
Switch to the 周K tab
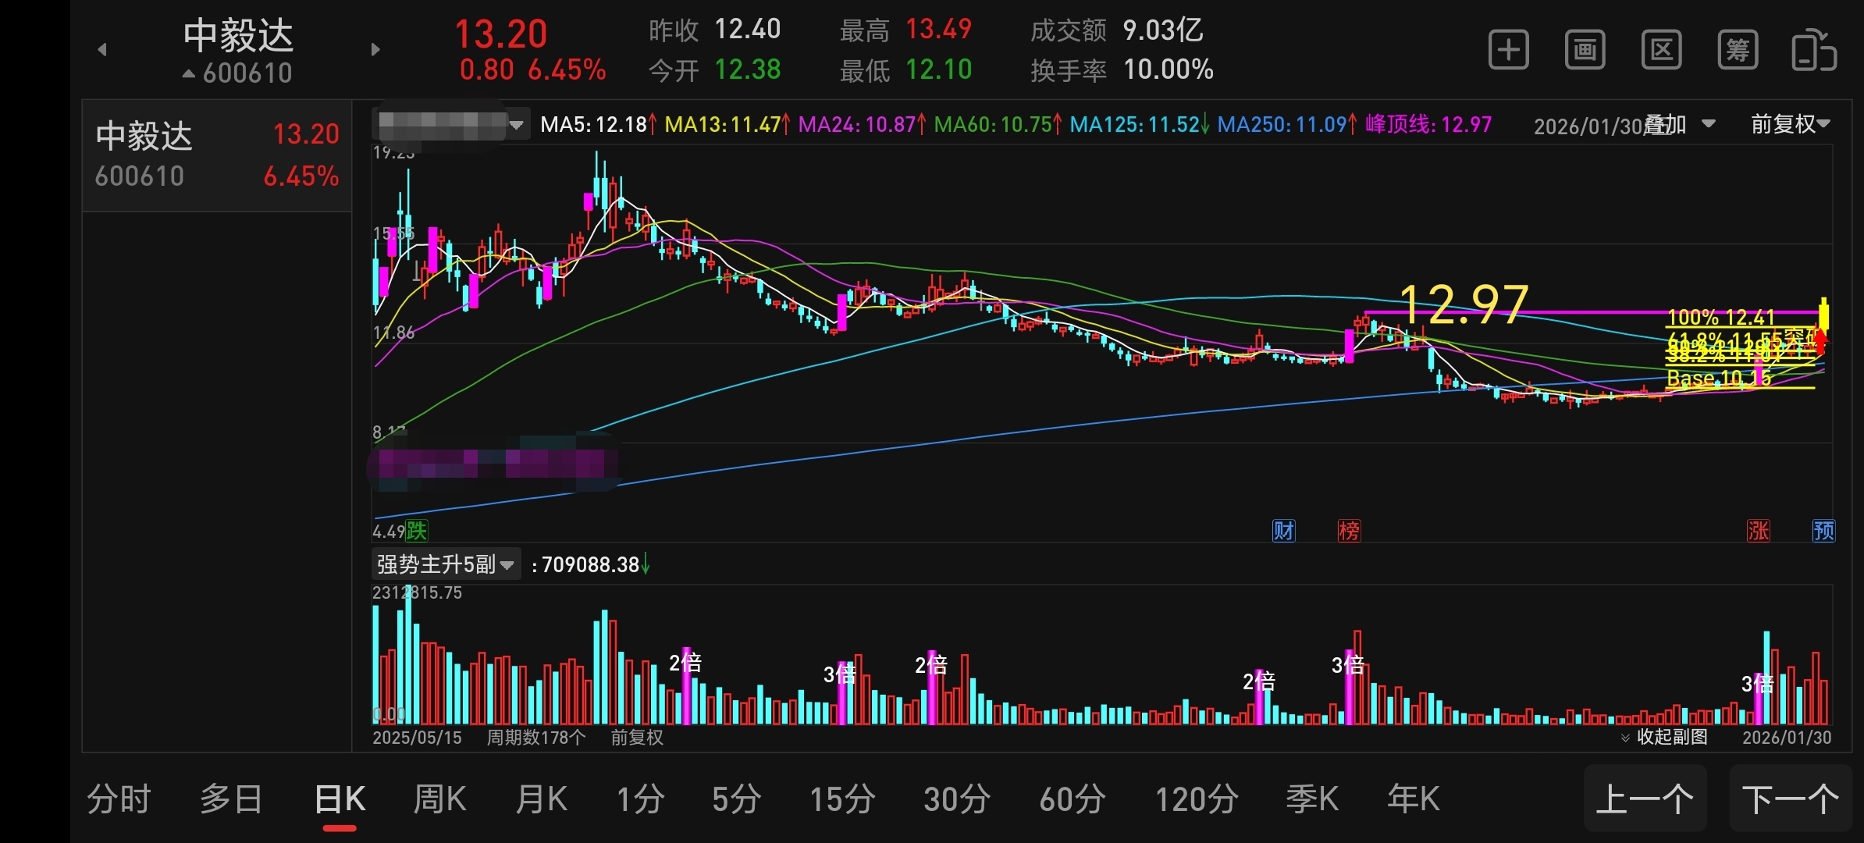(439, 799)
